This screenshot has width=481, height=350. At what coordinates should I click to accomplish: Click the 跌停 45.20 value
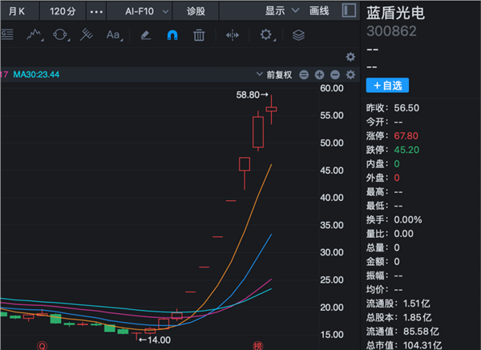pyautogui.click(x=406, y=150)
